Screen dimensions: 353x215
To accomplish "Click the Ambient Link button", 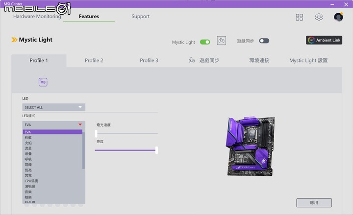I will coord(324,40).
